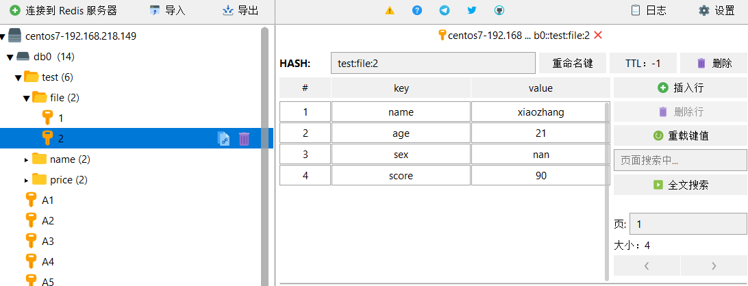Image resolution: width=748 pixels, height=286 pixels.
Task: Open the GitHub icon link
Action: pyautogui.click(x=499, y=10)
